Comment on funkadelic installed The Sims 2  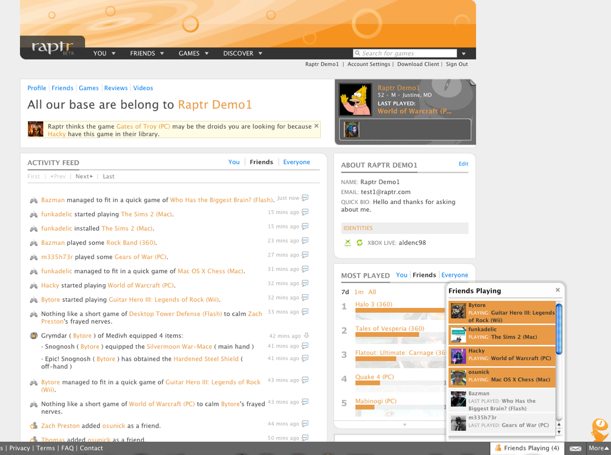point(305,226)
